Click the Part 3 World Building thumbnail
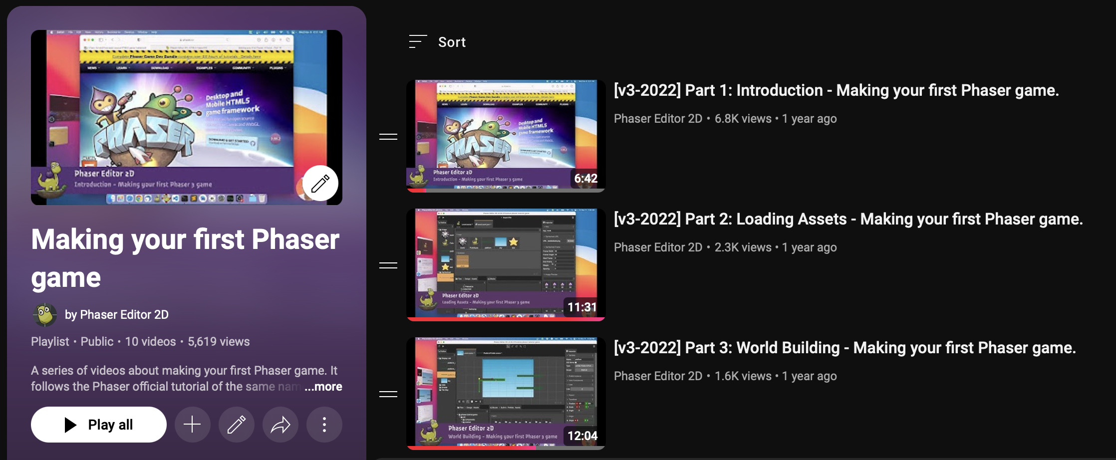This screenshot has height=460, width=1116. pos(506,393)
